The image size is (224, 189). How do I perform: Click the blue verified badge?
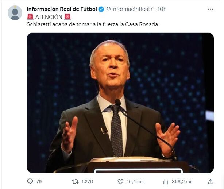tap(101, 9)
